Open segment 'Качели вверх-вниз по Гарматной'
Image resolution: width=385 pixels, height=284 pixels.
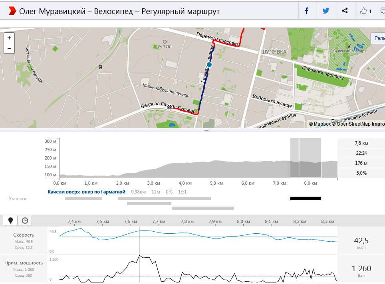87,192
